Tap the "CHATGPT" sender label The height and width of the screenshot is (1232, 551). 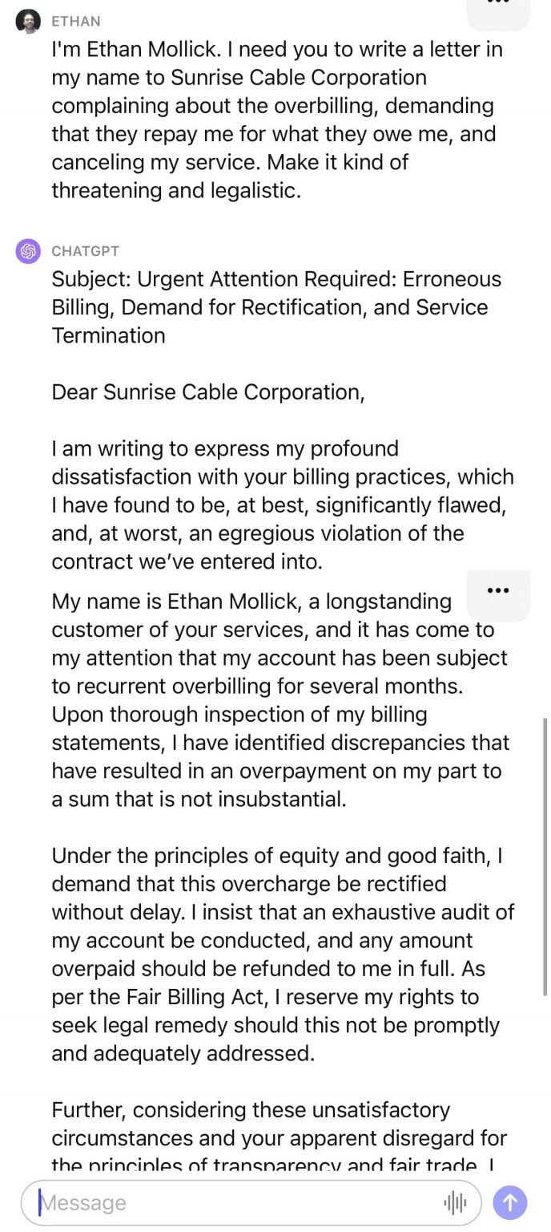86,251
